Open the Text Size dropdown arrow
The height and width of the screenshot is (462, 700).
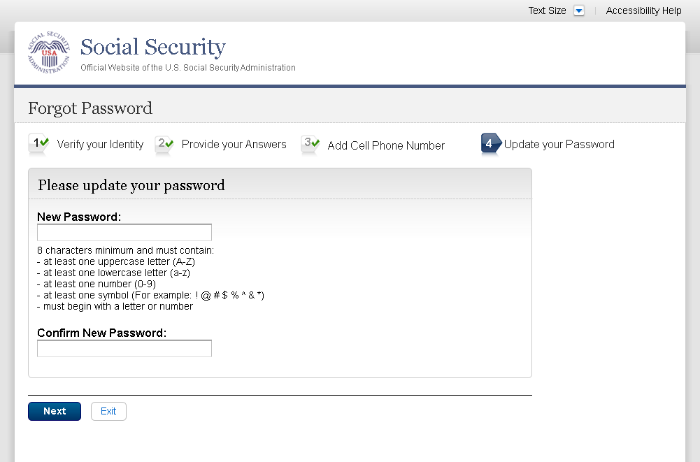[x=578, y=10]
